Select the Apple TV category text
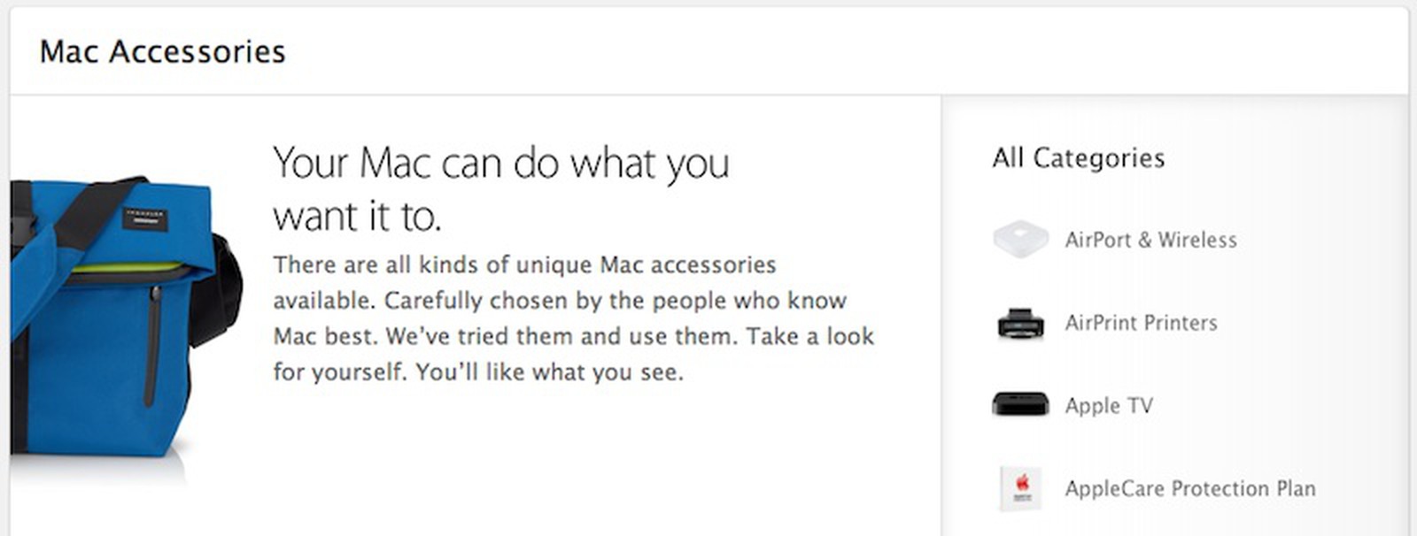Viewport: 1417px width, 536px height. (1109, 405)
